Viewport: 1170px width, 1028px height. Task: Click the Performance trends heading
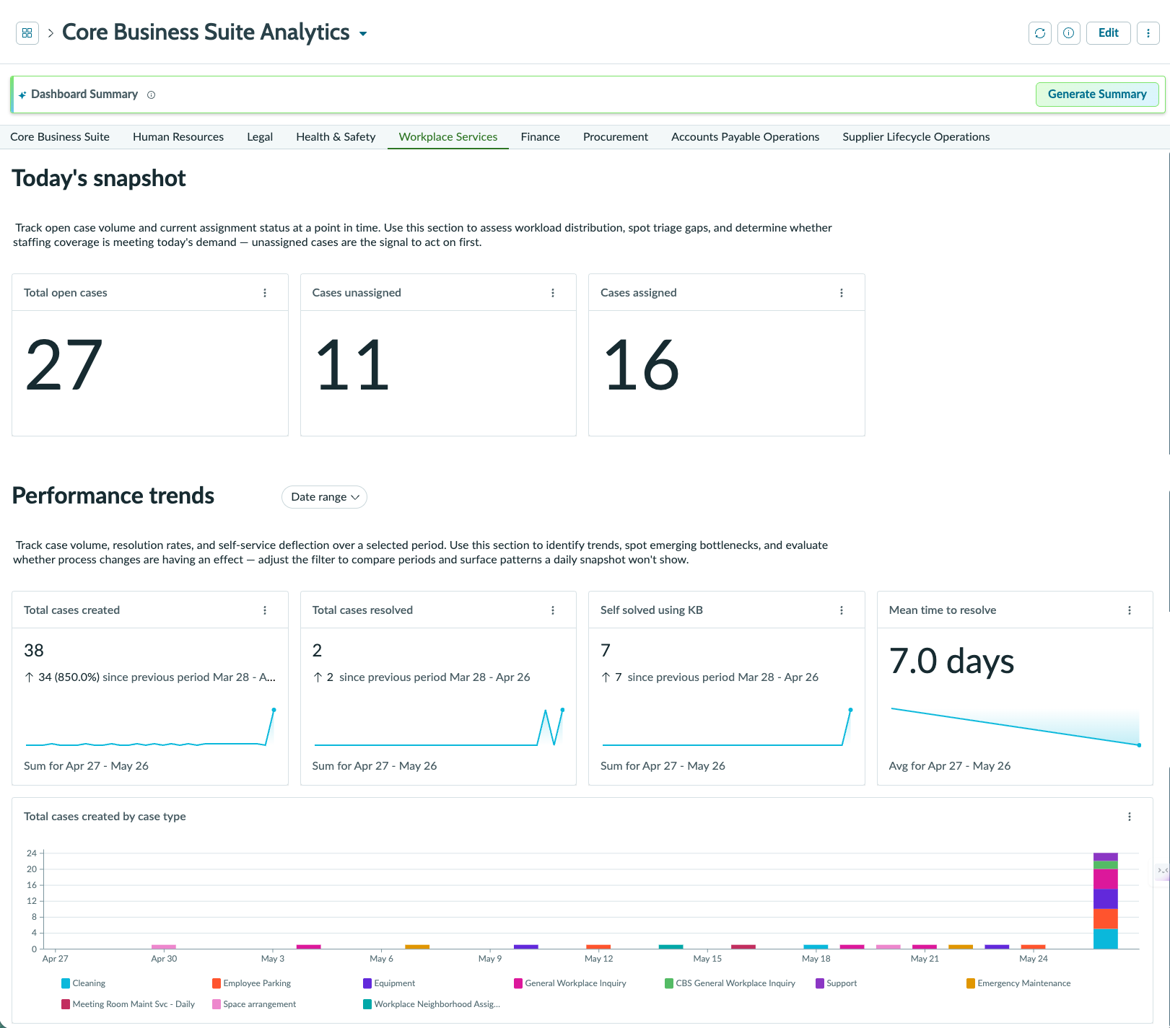113,496
